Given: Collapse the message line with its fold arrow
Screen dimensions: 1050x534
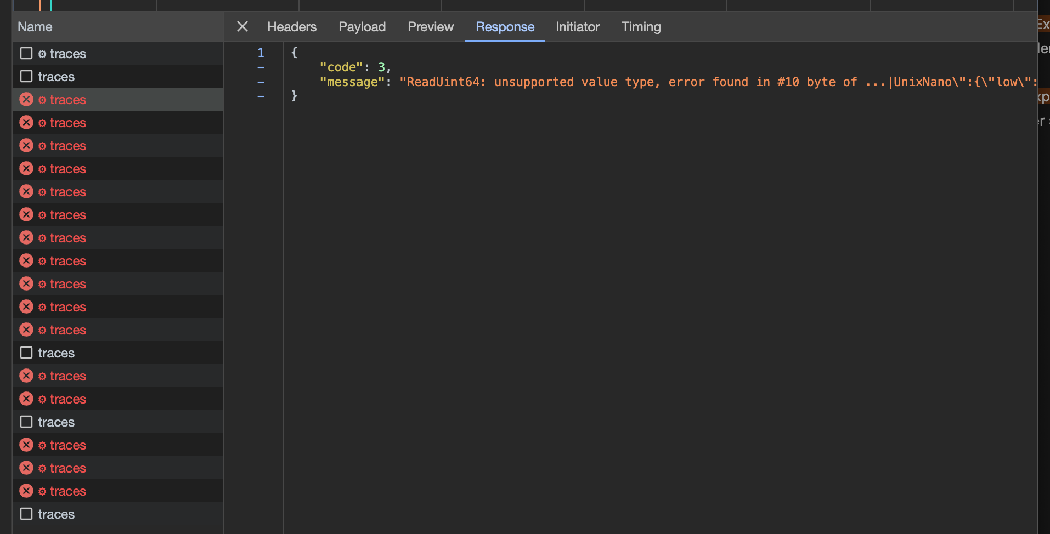Looking at the screenshot, I should (261, 82).
